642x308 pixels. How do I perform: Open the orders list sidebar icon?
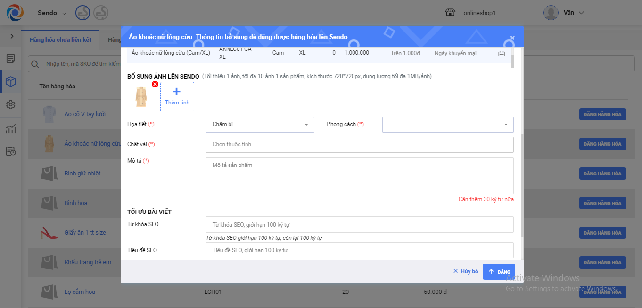coord(11,59)
